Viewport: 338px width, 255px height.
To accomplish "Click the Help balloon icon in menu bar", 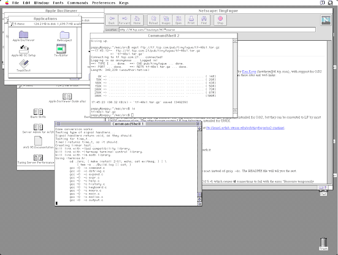I will coord(322,3).
